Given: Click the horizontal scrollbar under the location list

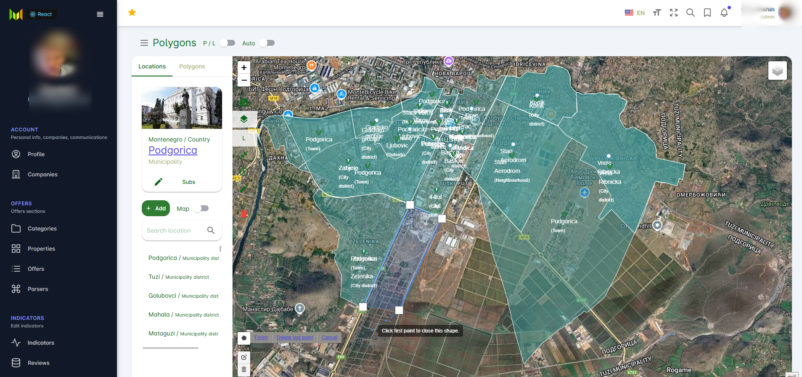Looking at the screenshot, I should [170, 348].
